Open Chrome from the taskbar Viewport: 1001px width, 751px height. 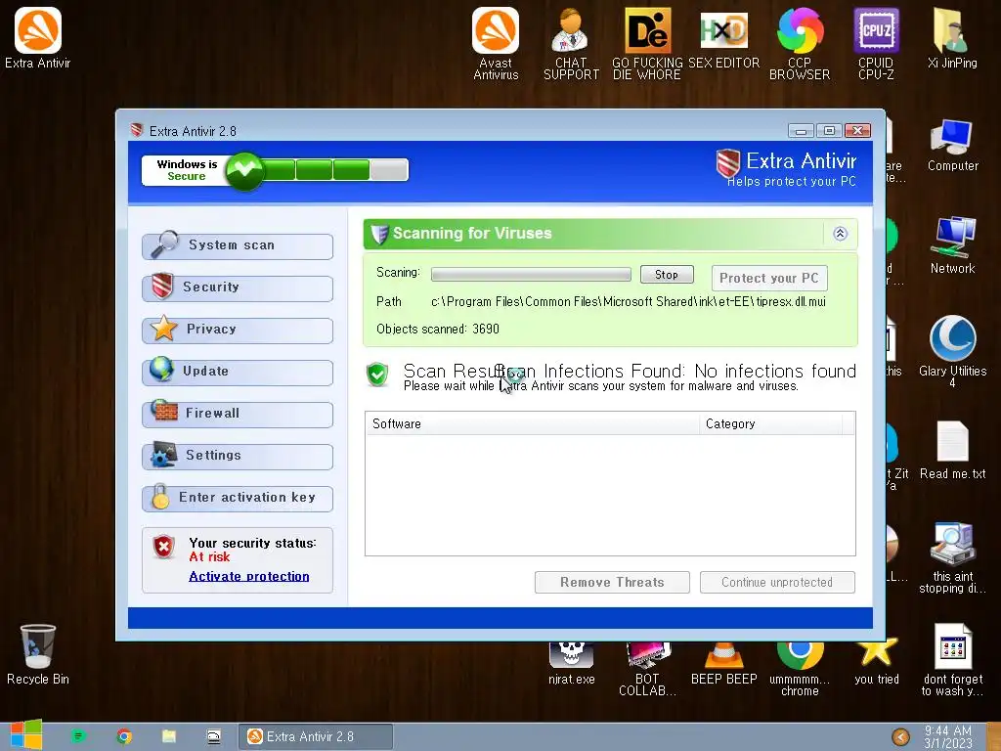124,736
